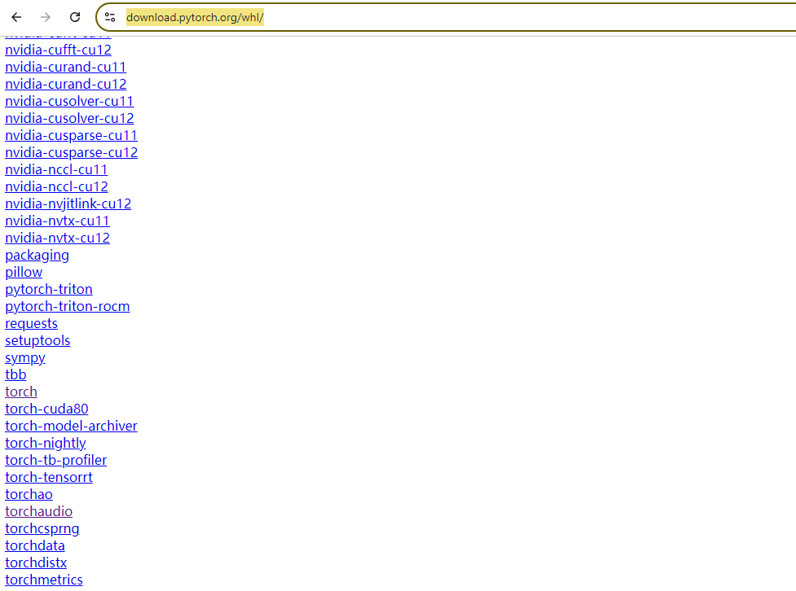796x591 pixels.
Task: Open the nvidia-cusolver-cu12 link
Action: point(69,118)
